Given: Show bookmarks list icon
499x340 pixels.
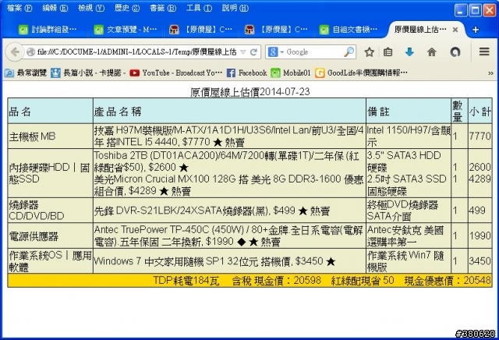Looking at the screenshot, I should (x=388, y=52).
